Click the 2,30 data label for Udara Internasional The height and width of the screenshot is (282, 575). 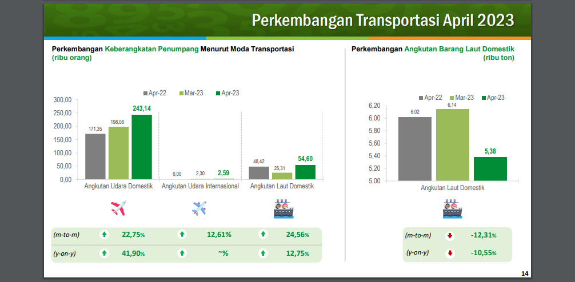pos(200,174)
